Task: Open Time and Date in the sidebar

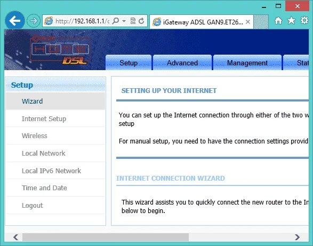Action: pyautogui.click(x=55, y=188)
